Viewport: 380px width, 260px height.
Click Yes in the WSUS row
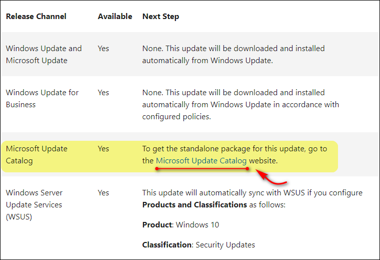[x=103, y=193]
